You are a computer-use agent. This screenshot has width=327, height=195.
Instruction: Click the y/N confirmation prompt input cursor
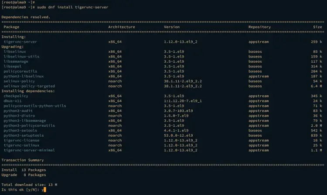click(x=44, y=190)
